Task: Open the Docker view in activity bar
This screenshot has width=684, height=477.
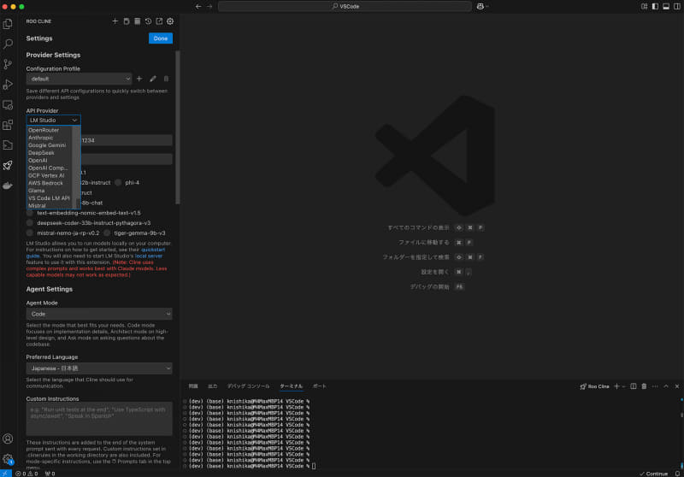Action: click(8, 185)
